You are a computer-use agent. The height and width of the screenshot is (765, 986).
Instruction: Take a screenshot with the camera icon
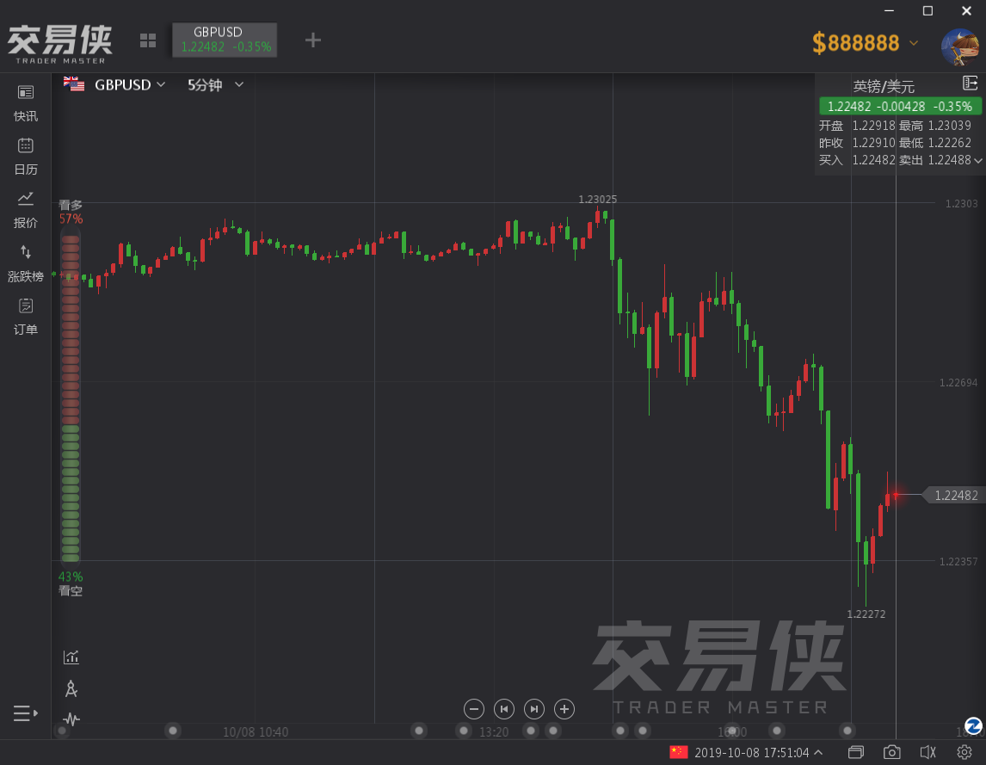[891, 752]
